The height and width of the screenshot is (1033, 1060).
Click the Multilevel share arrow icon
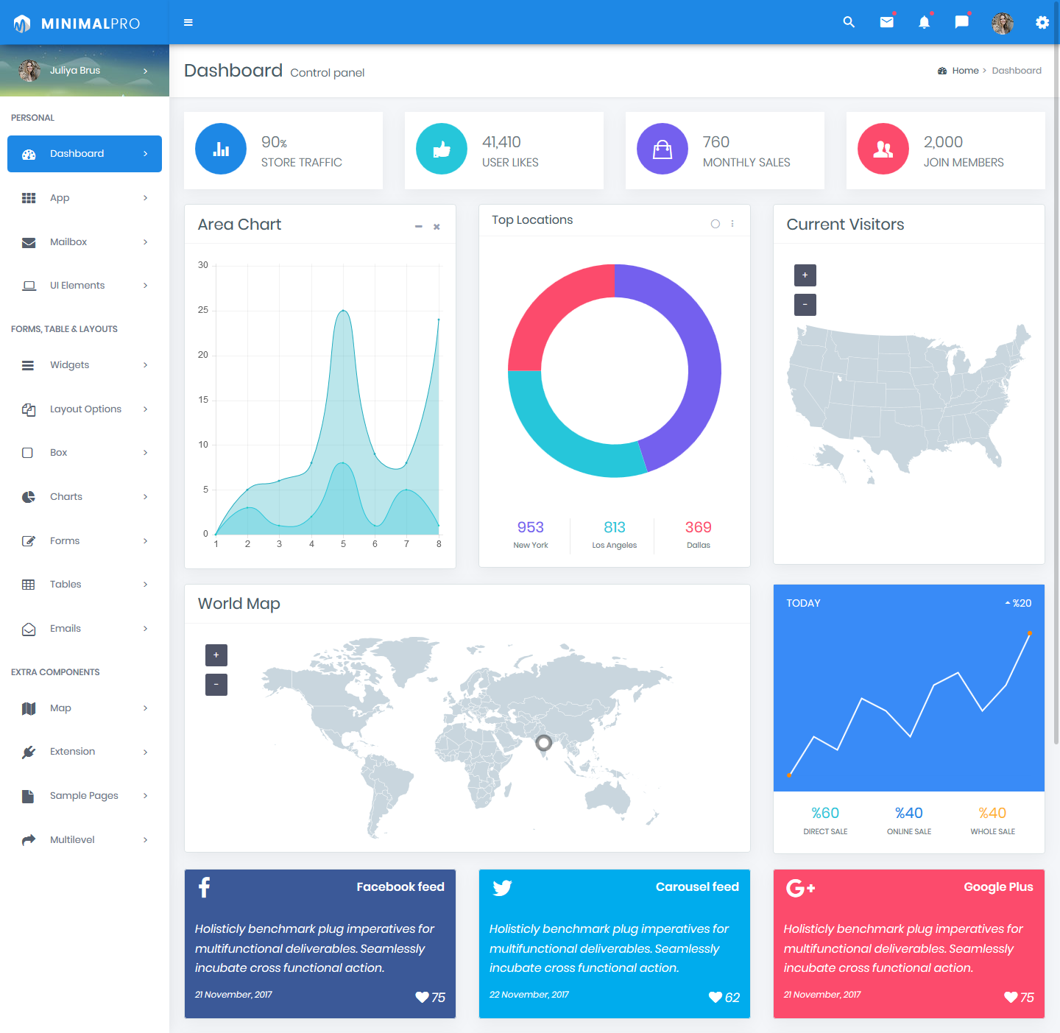29,840
